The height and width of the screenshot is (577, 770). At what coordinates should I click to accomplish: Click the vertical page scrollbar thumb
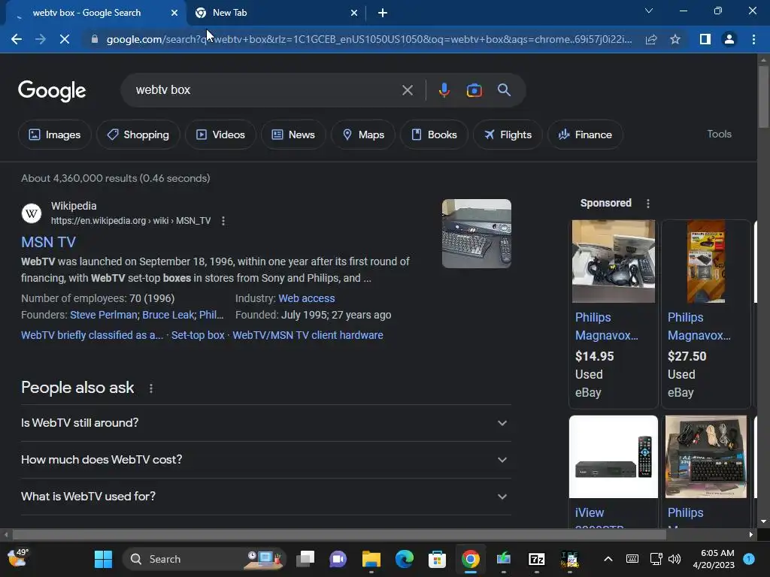763,96
